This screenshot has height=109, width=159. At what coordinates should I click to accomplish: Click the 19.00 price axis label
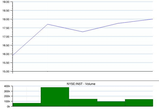point(6,2)
